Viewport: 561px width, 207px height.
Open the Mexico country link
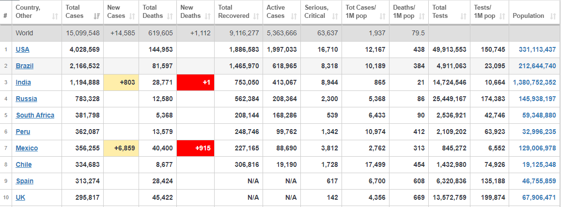coord(27,148)
